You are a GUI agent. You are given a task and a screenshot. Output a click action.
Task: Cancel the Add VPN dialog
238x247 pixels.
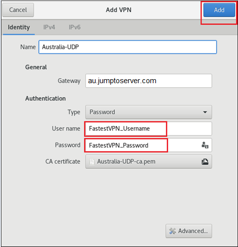[18, 10]
